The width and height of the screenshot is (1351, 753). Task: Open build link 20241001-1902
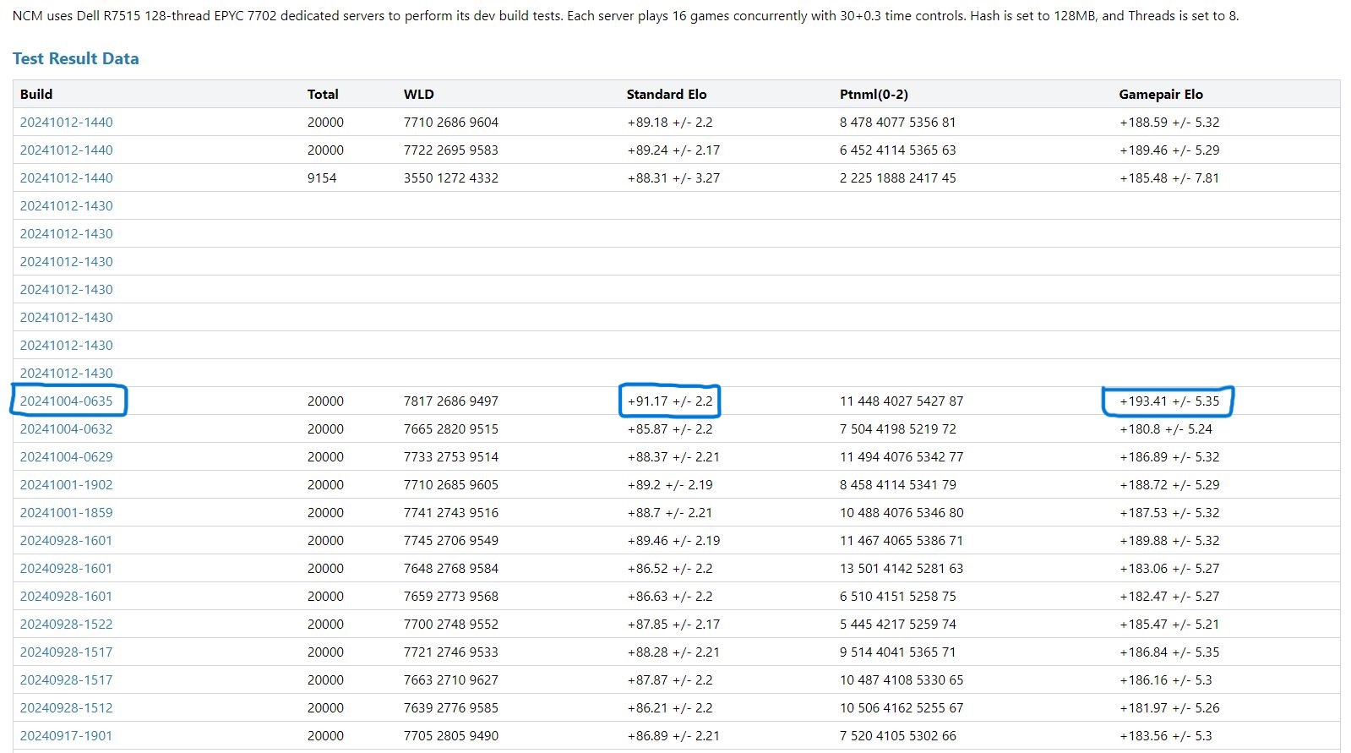(x=66, y=484)
